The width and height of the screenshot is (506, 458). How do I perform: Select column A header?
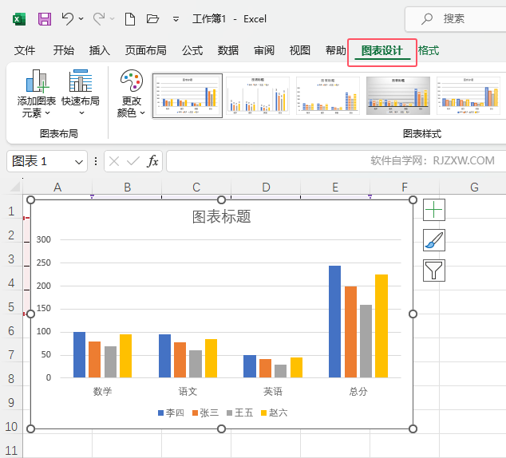[x=57, y=187]
